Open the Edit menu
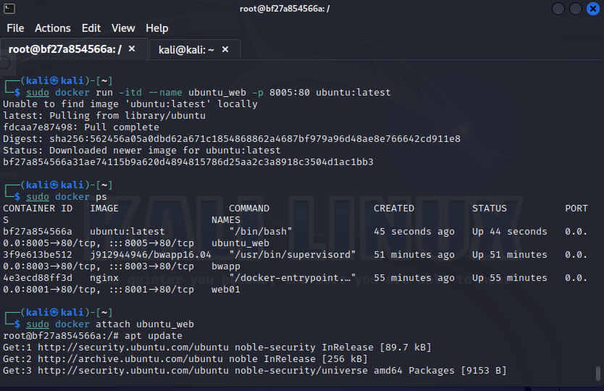604x391 pixels. tap(91, 28)
